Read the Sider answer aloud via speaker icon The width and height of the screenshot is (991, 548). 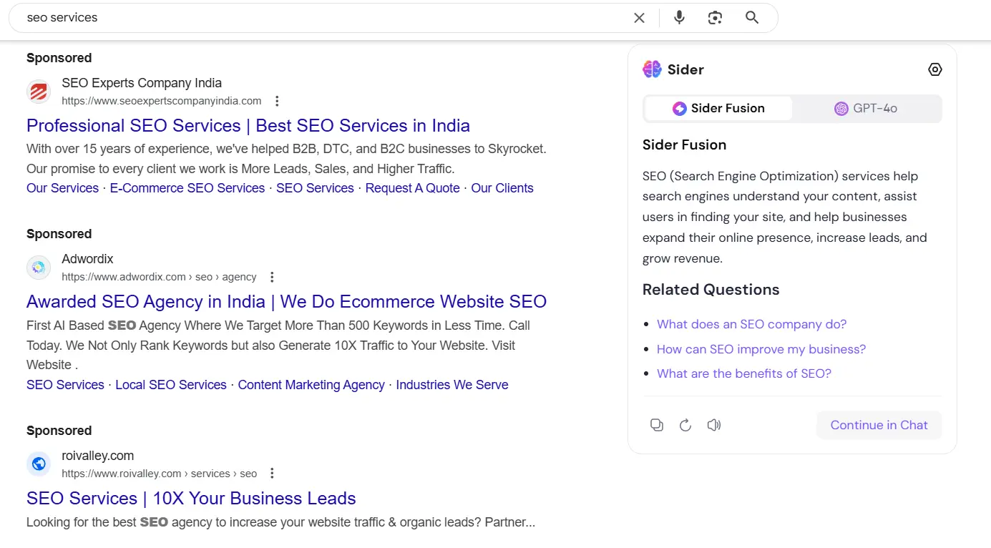tap(713, 425)
